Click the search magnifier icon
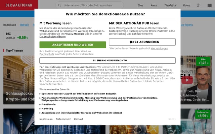 (59, 5)
